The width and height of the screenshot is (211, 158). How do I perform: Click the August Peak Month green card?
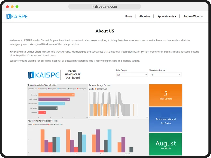point(165,144)
